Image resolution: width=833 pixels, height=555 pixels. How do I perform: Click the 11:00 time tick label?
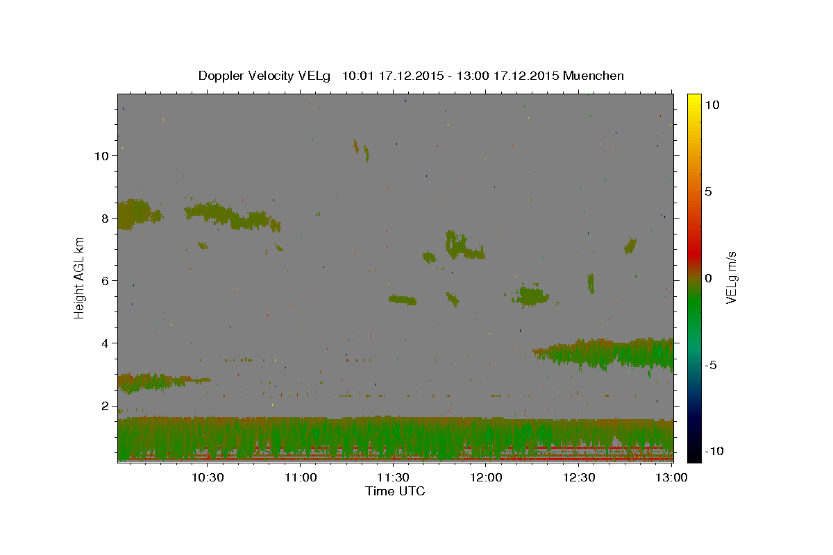coord(301,477)
